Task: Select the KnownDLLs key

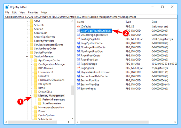Action: tap(45, 92)
